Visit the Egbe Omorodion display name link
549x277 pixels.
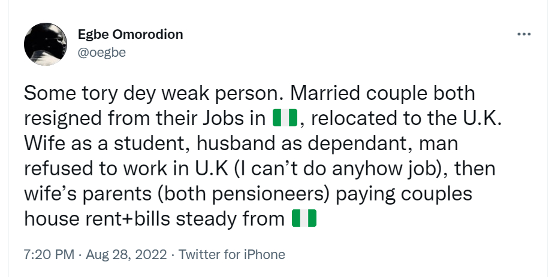coord(130,34)
